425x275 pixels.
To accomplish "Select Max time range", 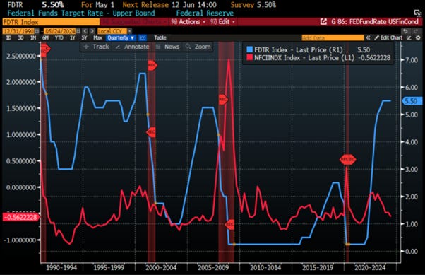I will click(x=97, y=37).
